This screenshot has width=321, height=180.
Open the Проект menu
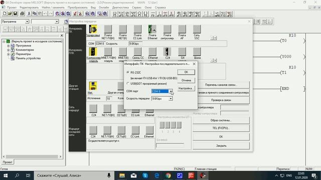(12, 7)
